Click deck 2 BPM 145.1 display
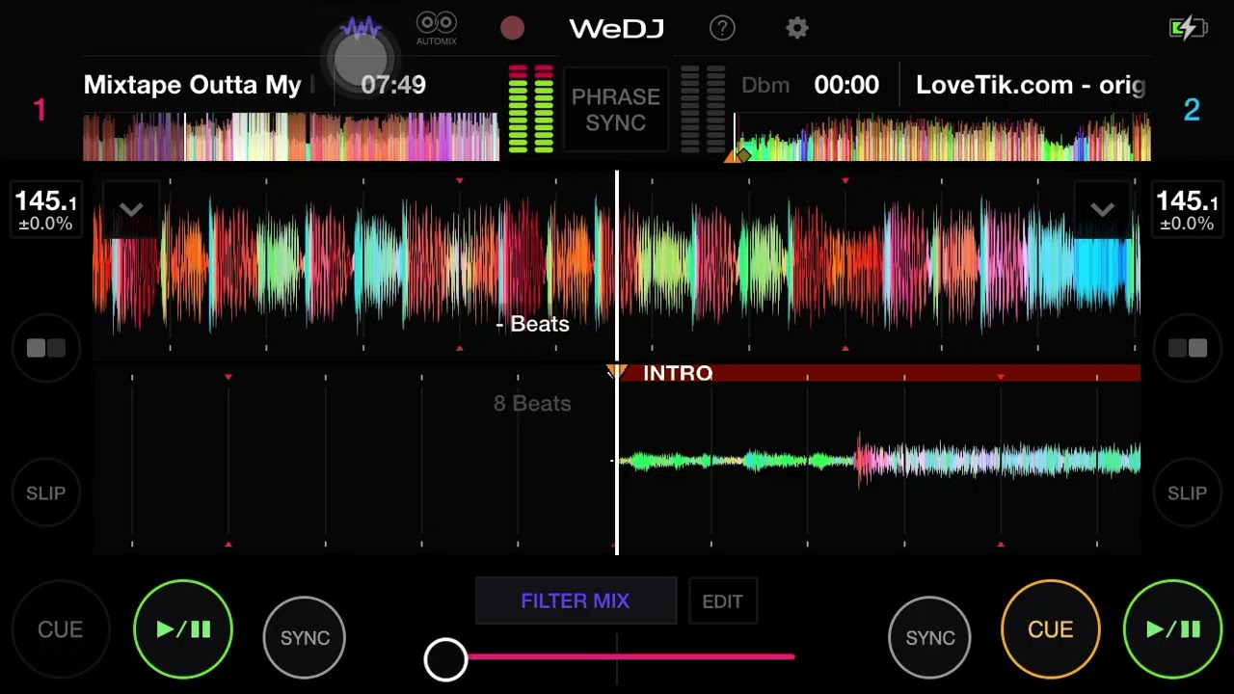 tap(1187, 210)
